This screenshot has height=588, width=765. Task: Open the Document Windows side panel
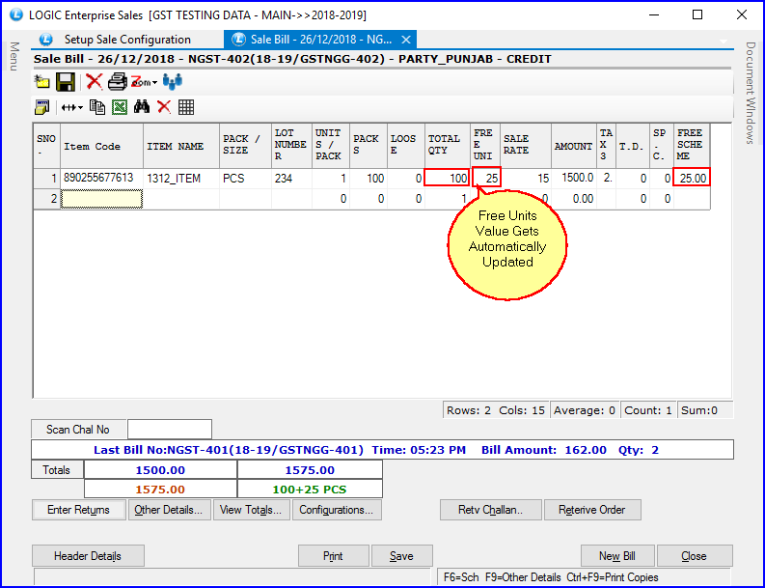(x=751, y=93)
